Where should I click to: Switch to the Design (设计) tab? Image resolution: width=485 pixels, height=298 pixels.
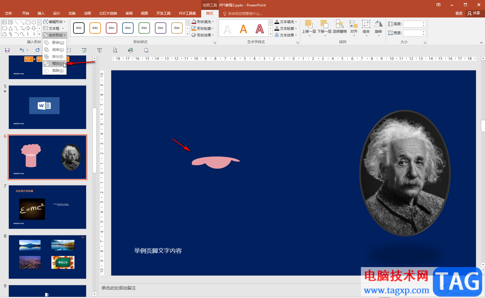[x=56, y=13]
